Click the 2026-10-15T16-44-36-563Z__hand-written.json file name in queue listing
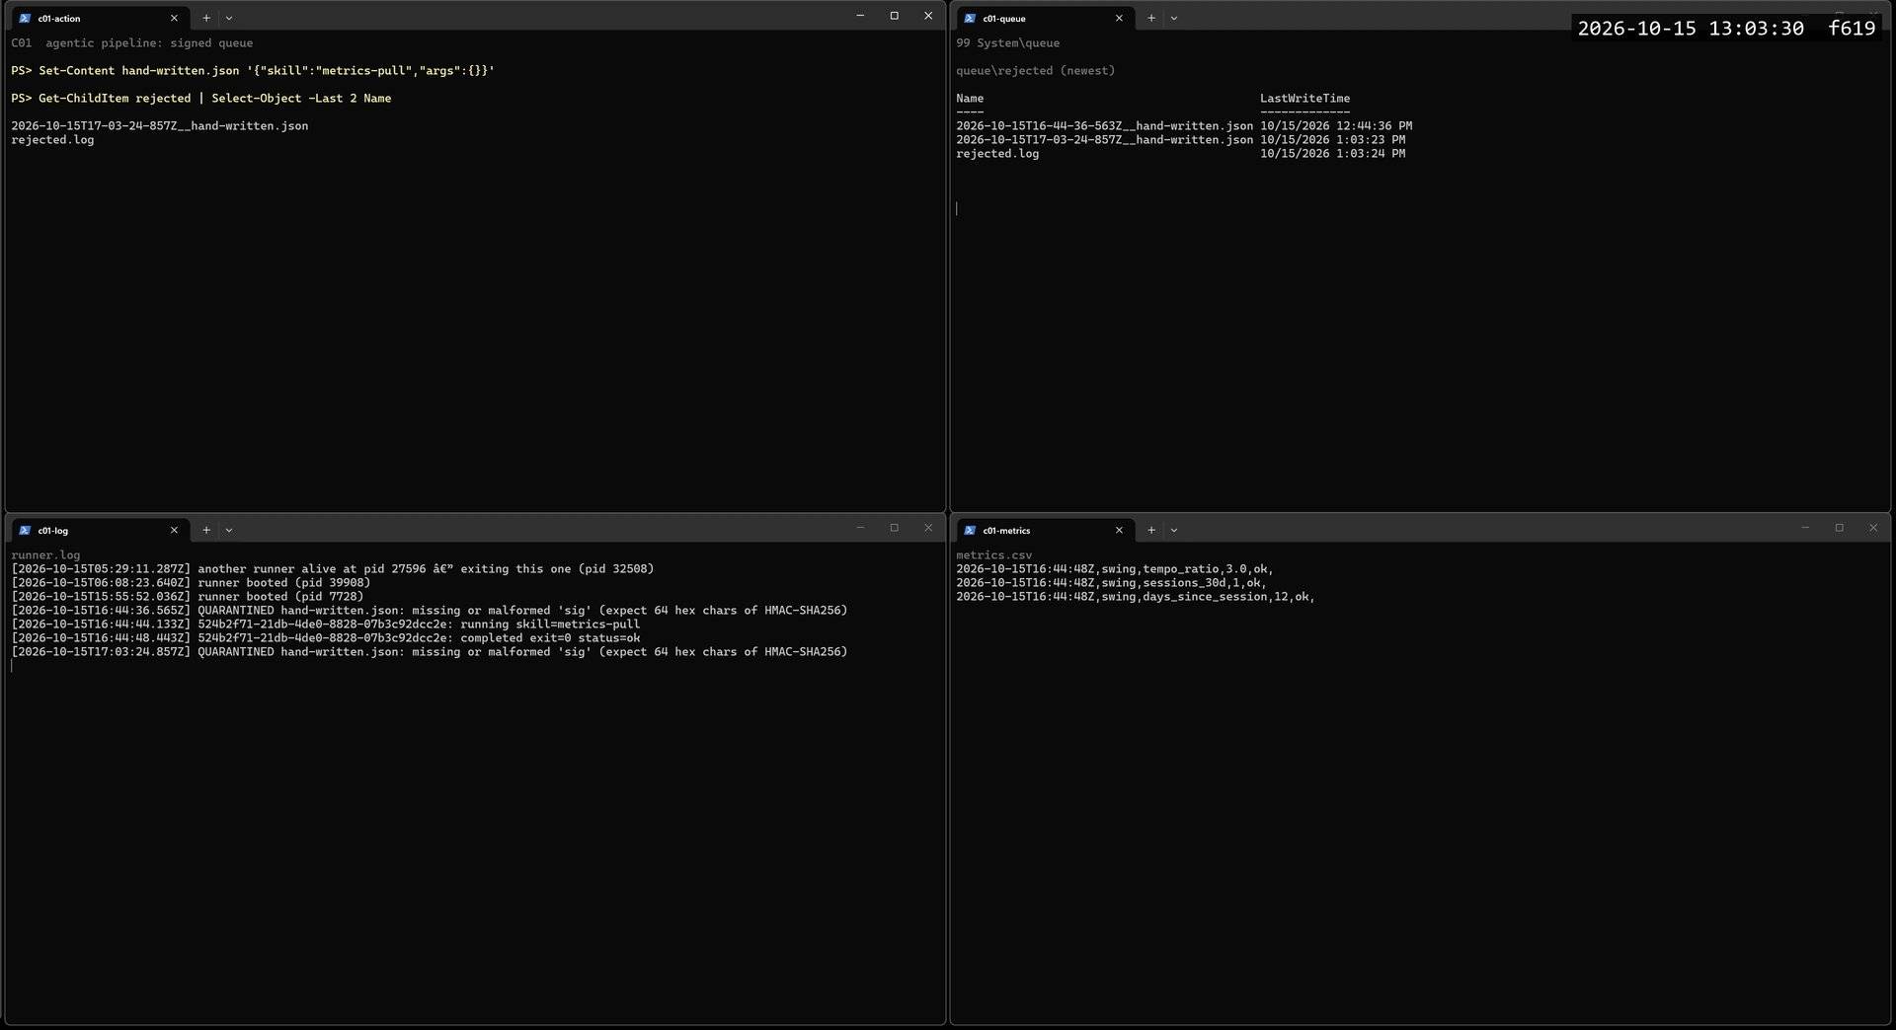1896x1030 pixels. 1104,126
